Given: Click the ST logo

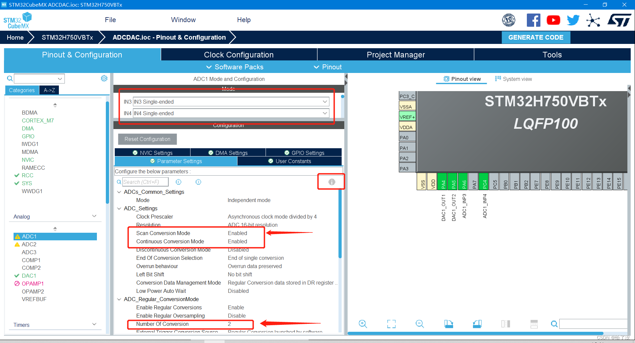Looking at the screenshot, I should pos(619,20).
